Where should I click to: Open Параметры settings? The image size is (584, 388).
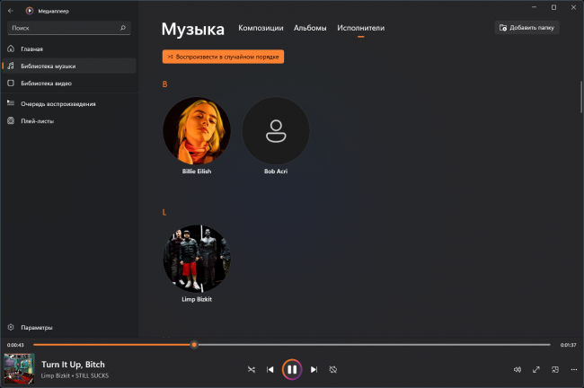point(69,327)
